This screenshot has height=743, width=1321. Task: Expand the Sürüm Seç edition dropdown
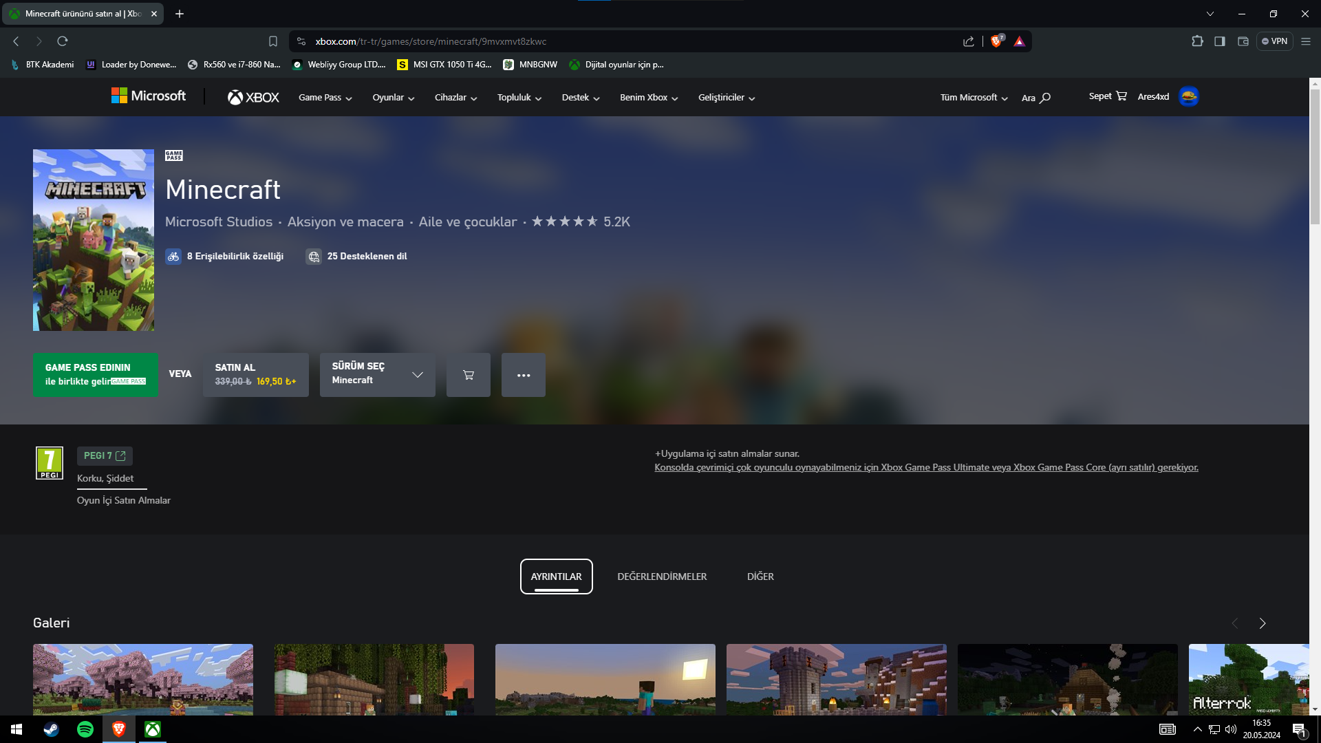click(377, 375)
